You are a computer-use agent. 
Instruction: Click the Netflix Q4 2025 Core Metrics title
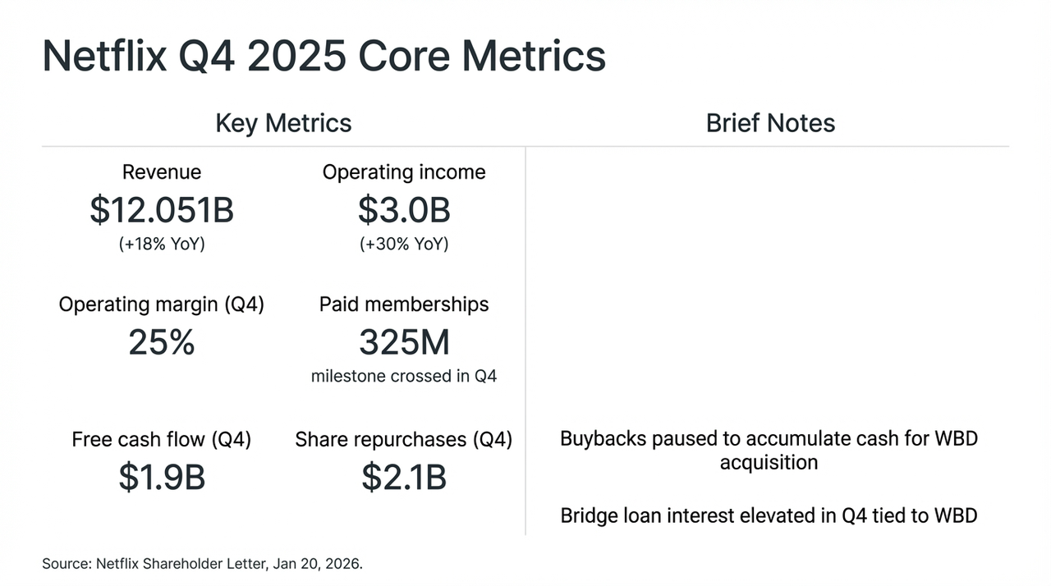(324, 56)
